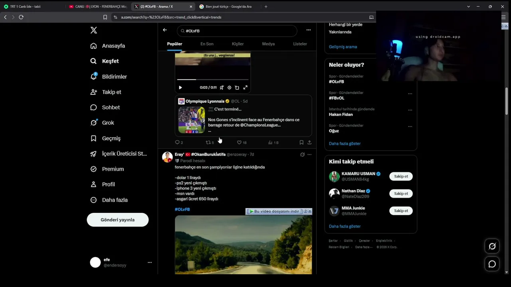Go to Keşfet in the sidebar
The width and height of the screenshot is (511, 287).
[105, 61]
